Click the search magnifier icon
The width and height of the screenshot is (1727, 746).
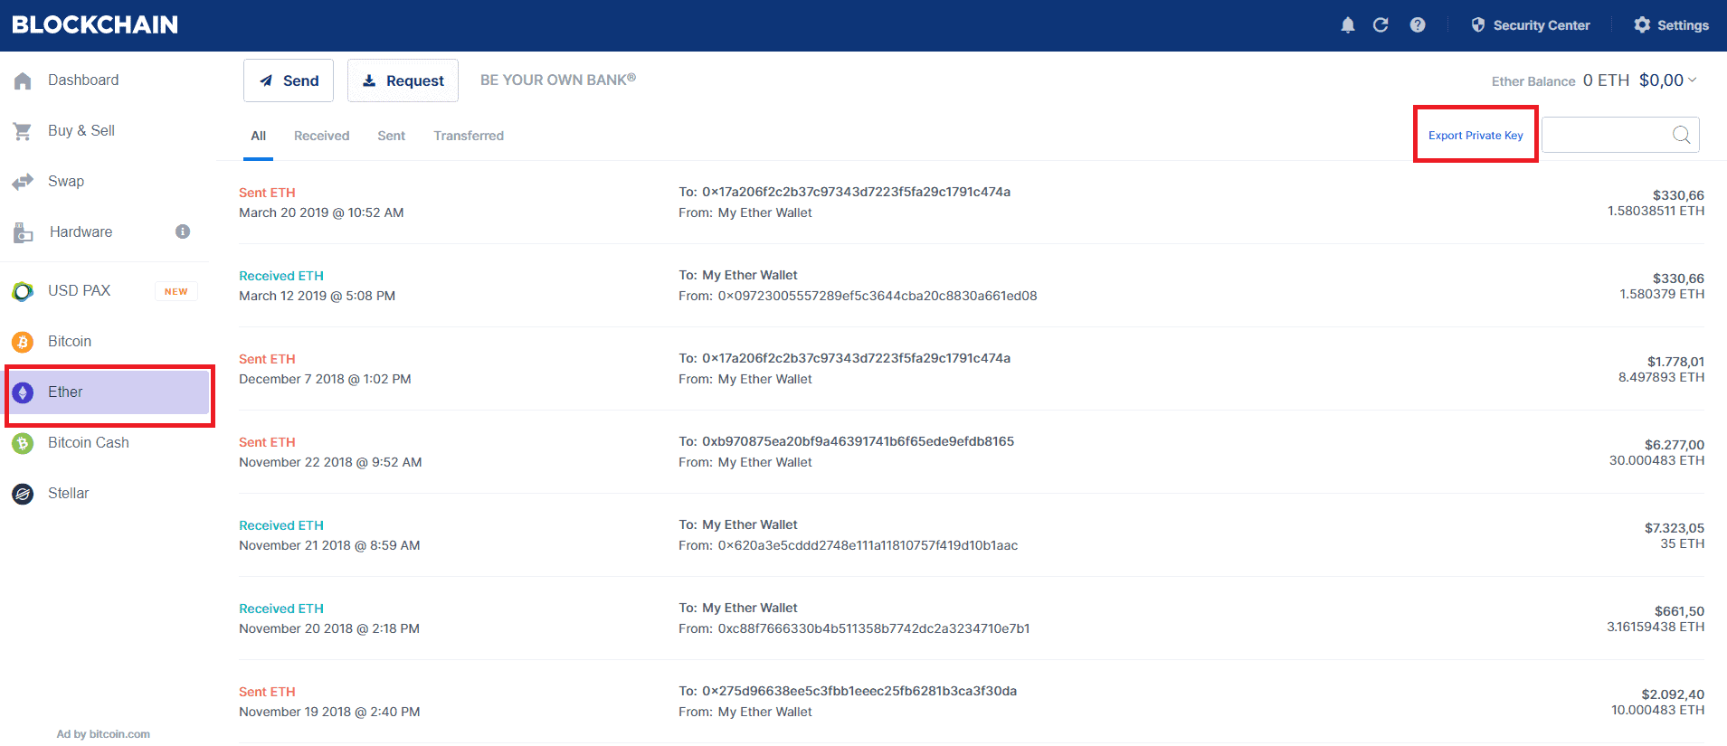pyautogui.click(x=1682, y=135)
